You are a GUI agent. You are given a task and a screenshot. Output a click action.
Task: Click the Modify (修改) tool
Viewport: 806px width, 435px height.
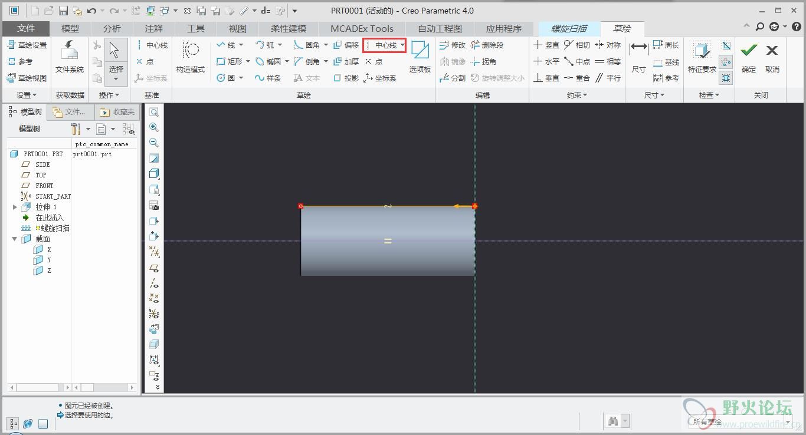(453, 45)
